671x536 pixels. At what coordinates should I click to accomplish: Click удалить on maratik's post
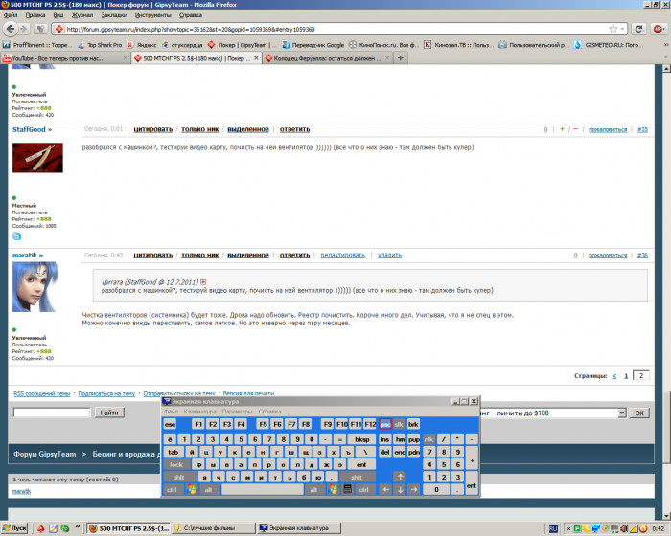(x=389, y=255)
